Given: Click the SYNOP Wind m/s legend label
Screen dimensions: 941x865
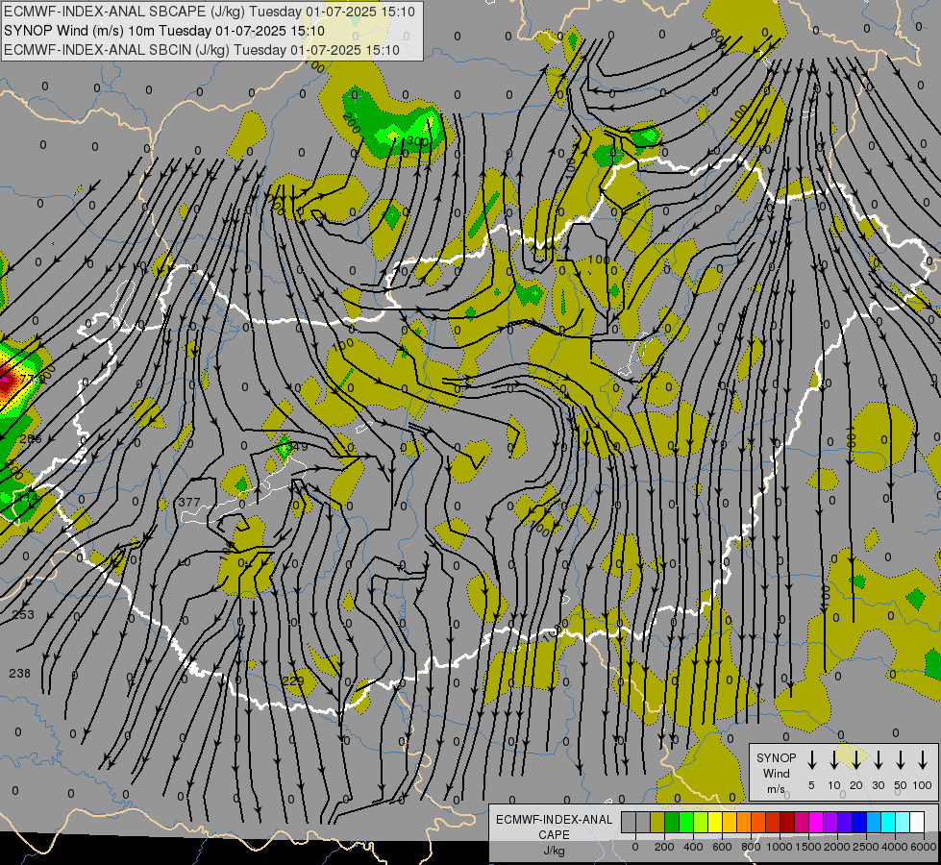Looking at the screenshot, I should [776, 773].
